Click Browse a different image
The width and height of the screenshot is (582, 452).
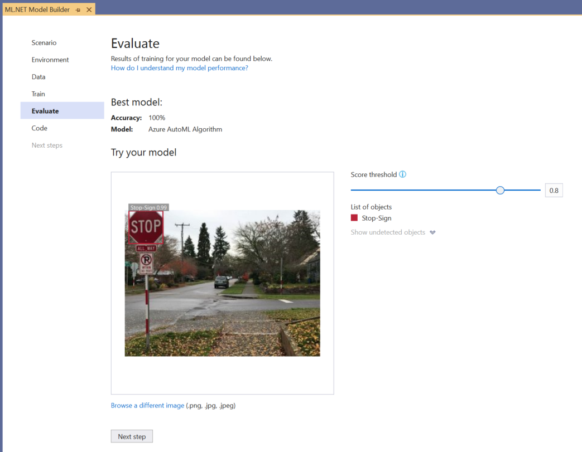click(147, 405)
